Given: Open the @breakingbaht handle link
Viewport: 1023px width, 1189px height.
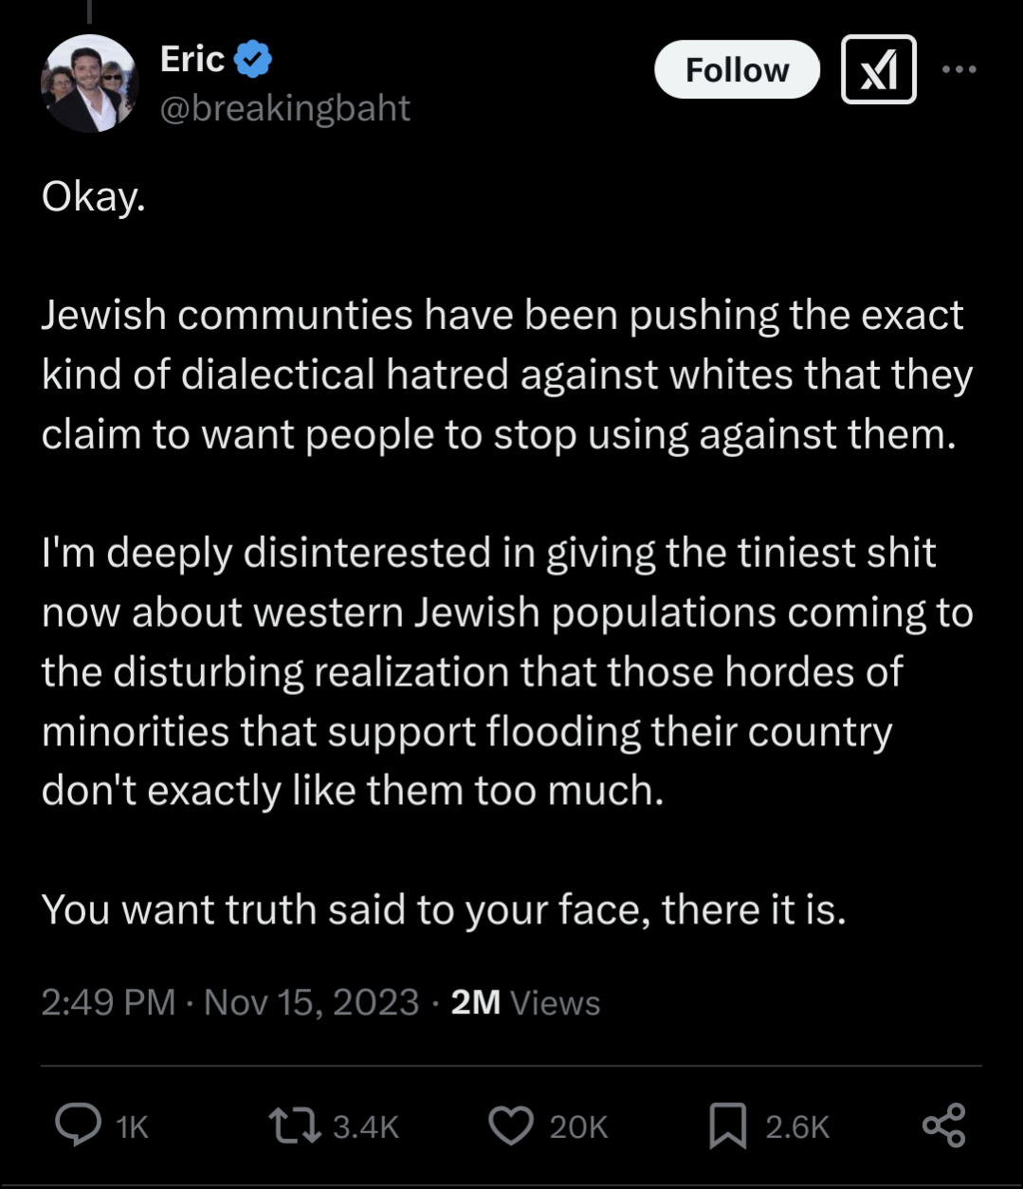Looking at the screenshot, I should tap(285, 108).
